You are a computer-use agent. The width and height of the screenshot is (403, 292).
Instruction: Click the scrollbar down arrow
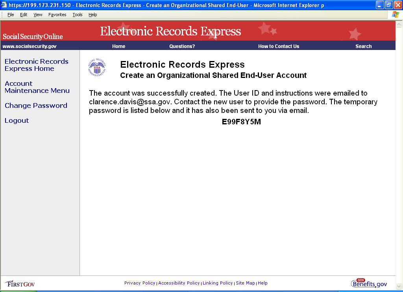click(x=399, y=286)
